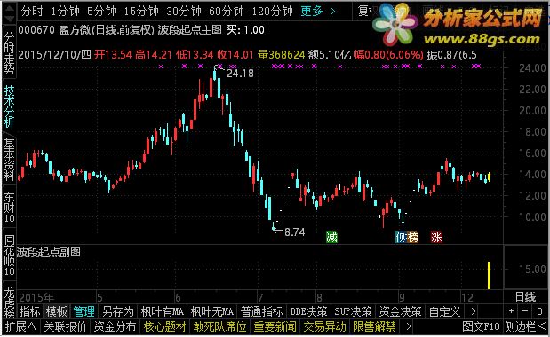Click the 侧 marker icon on chart

(x=401, y=238)
